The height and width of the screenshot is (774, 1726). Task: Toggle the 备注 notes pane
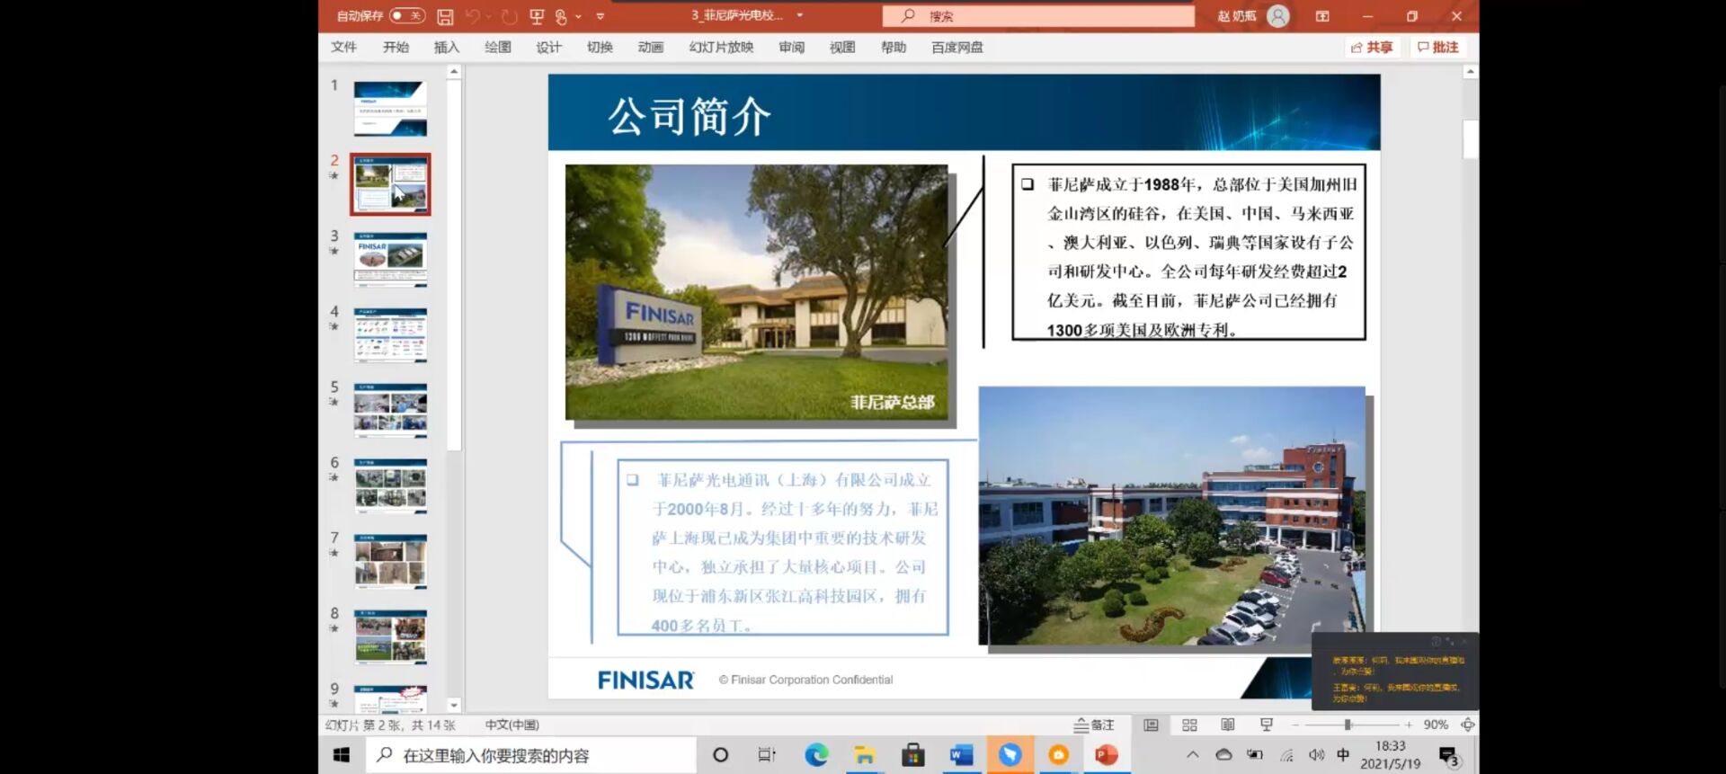1094,725
